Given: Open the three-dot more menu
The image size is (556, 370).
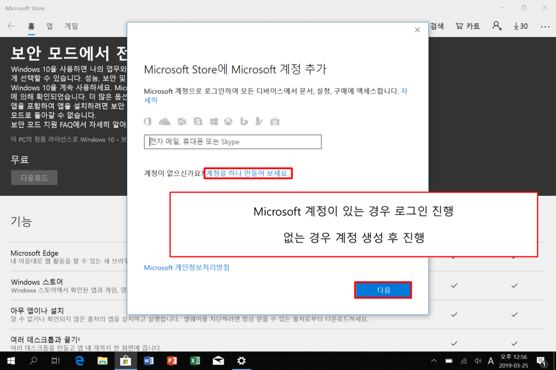Looking at the screenshot, I should pyautogui.click(x=545, y=27).
